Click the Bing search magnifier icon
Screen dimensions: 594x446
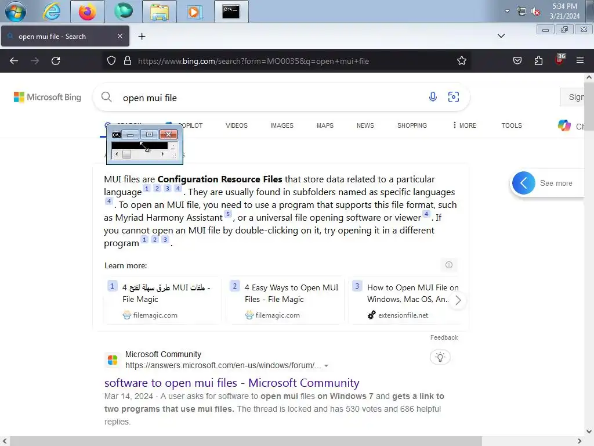pyautogui.click(x=107, y=97)
